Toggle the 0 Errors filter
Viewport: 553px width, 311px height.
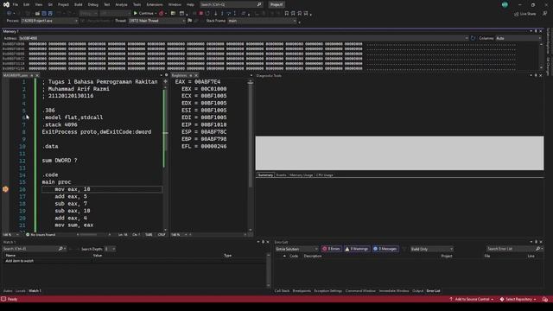(x=332, y=249)
